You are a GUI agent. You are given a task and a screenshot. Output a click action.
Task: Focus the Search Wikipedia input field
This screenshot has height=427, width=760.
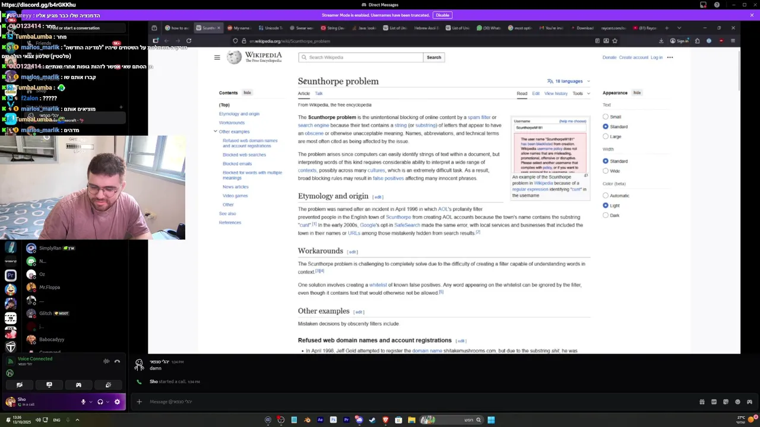[361, 58]
